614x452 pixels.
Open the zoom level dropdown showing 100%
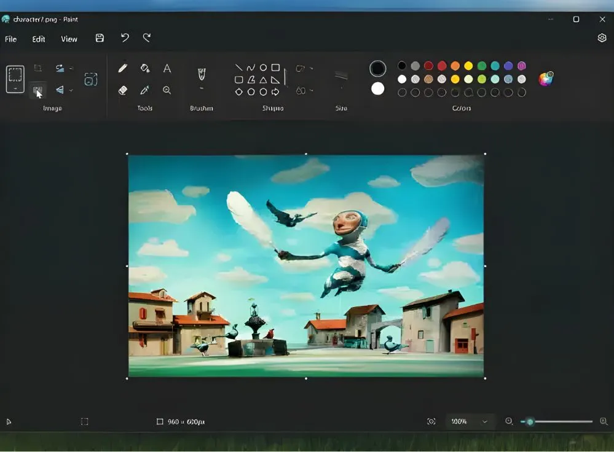tap(470, 422)
